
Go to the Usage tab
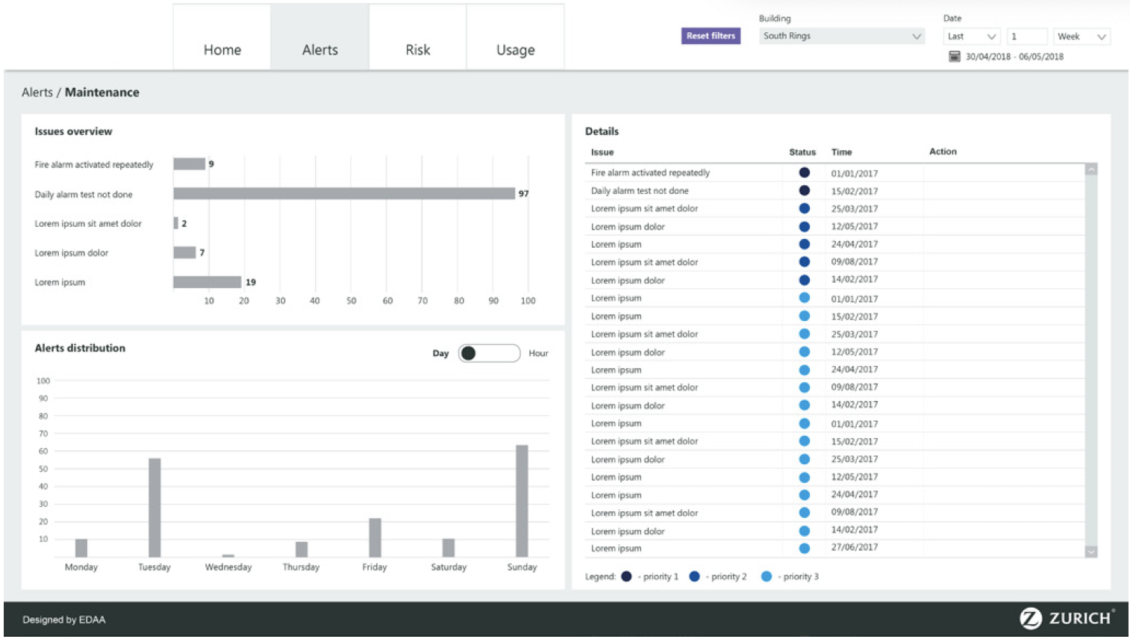point(515,49)
